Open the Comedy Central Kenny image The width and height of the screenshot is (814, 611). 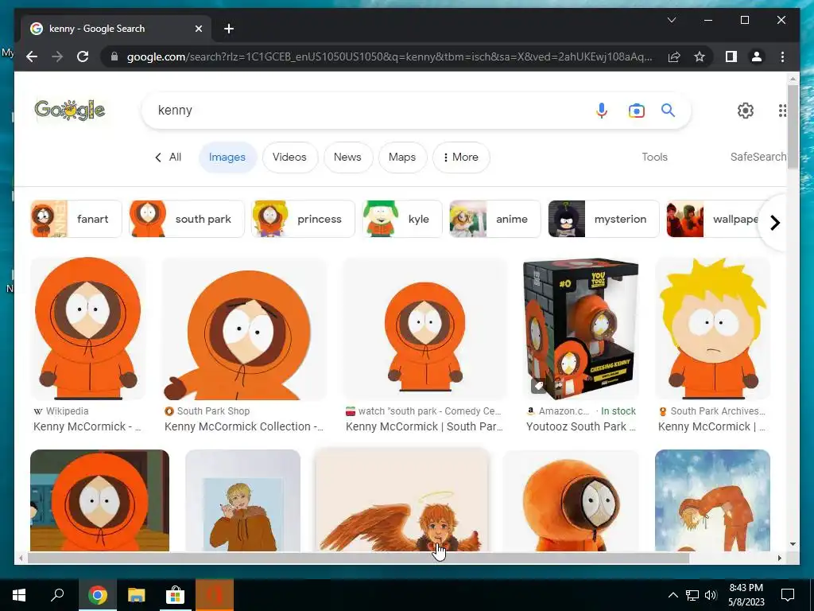coord(425,329)
